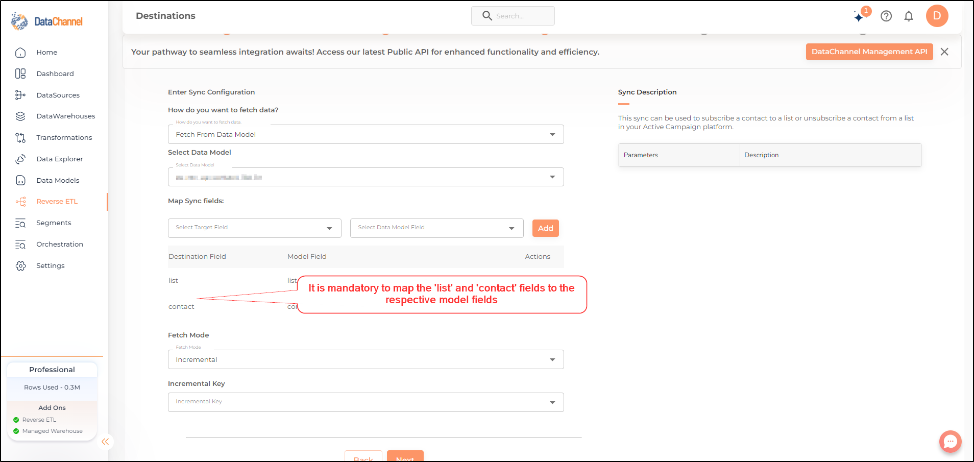Open Transformations menu item
Viewport: 974px width, 462px height.
click(x=64, y=138)
